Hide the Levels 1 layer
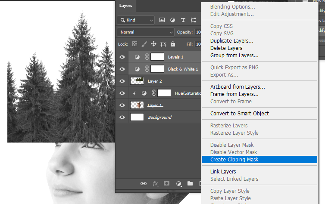This screenshot has height=204, width=325. (x=122, y=57)
